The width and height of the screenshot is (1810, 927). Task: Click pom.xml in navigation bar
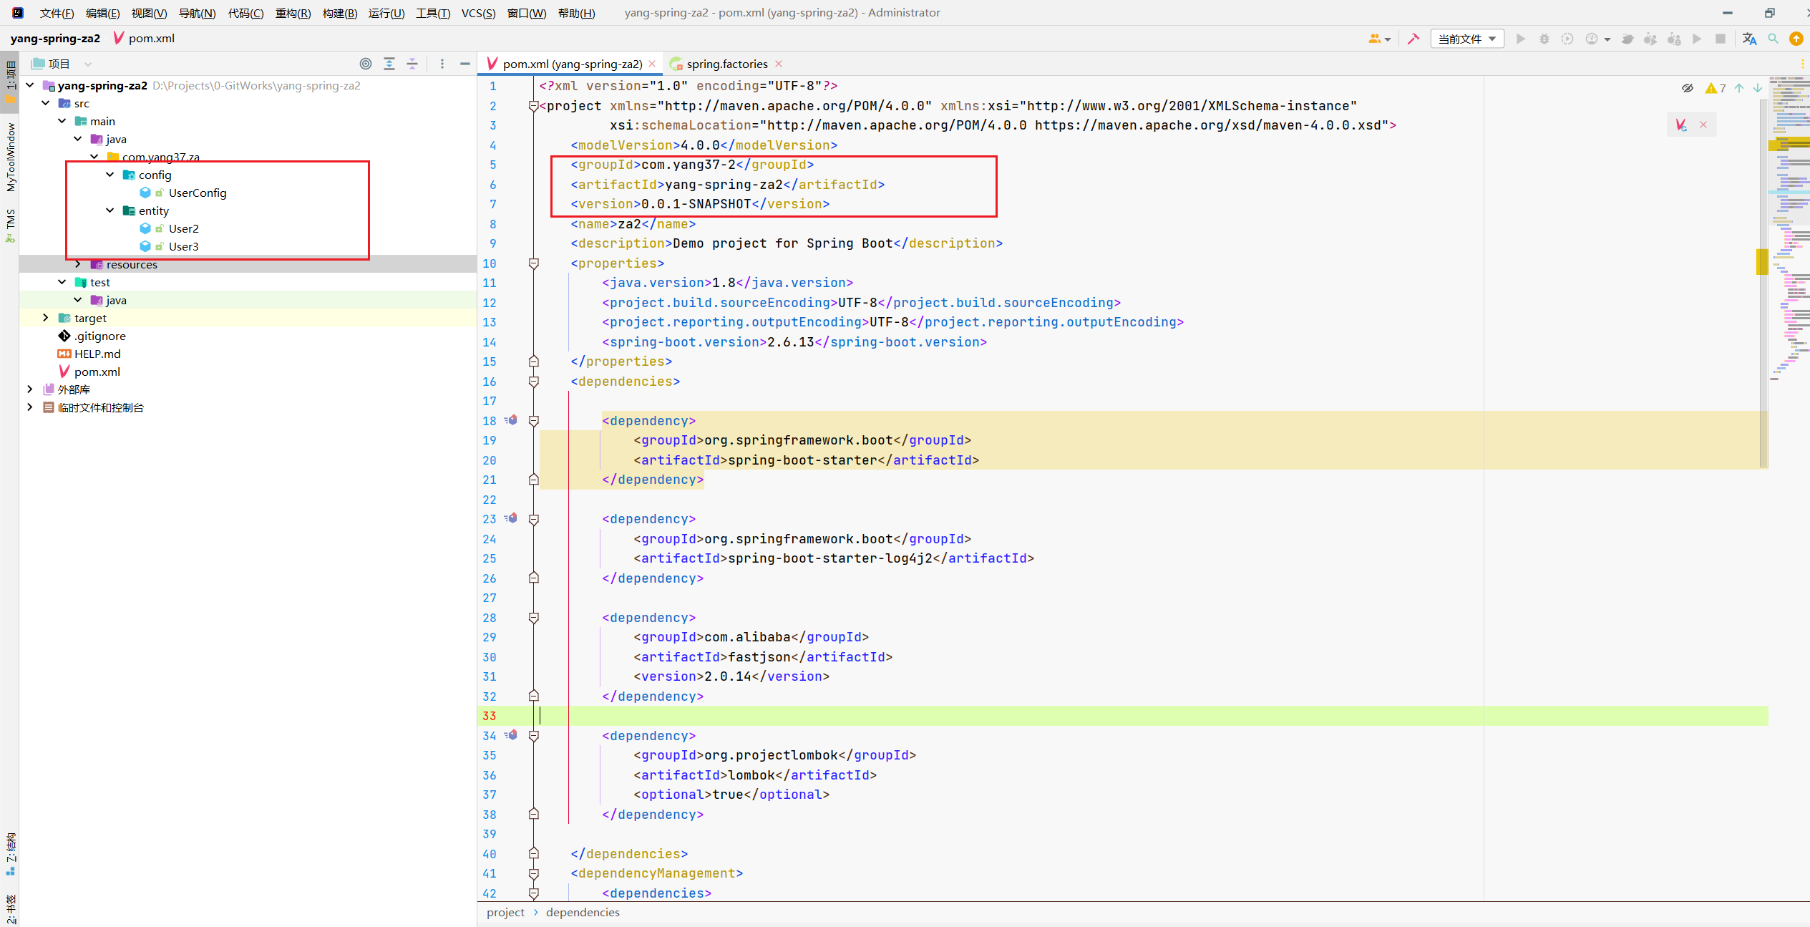click(x=144, y=39)
